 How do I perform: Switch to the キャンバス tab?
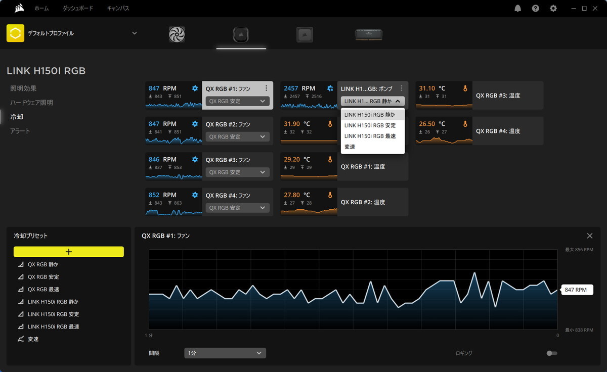[118, 9]
